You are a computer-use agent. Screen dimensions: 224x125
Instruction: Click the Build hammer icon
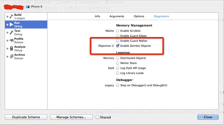(x=11, y=16)
